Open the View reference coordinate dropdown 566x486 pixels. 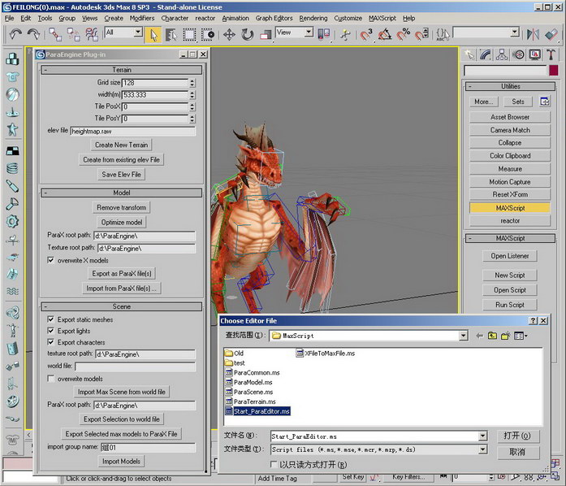pos(309,33)
